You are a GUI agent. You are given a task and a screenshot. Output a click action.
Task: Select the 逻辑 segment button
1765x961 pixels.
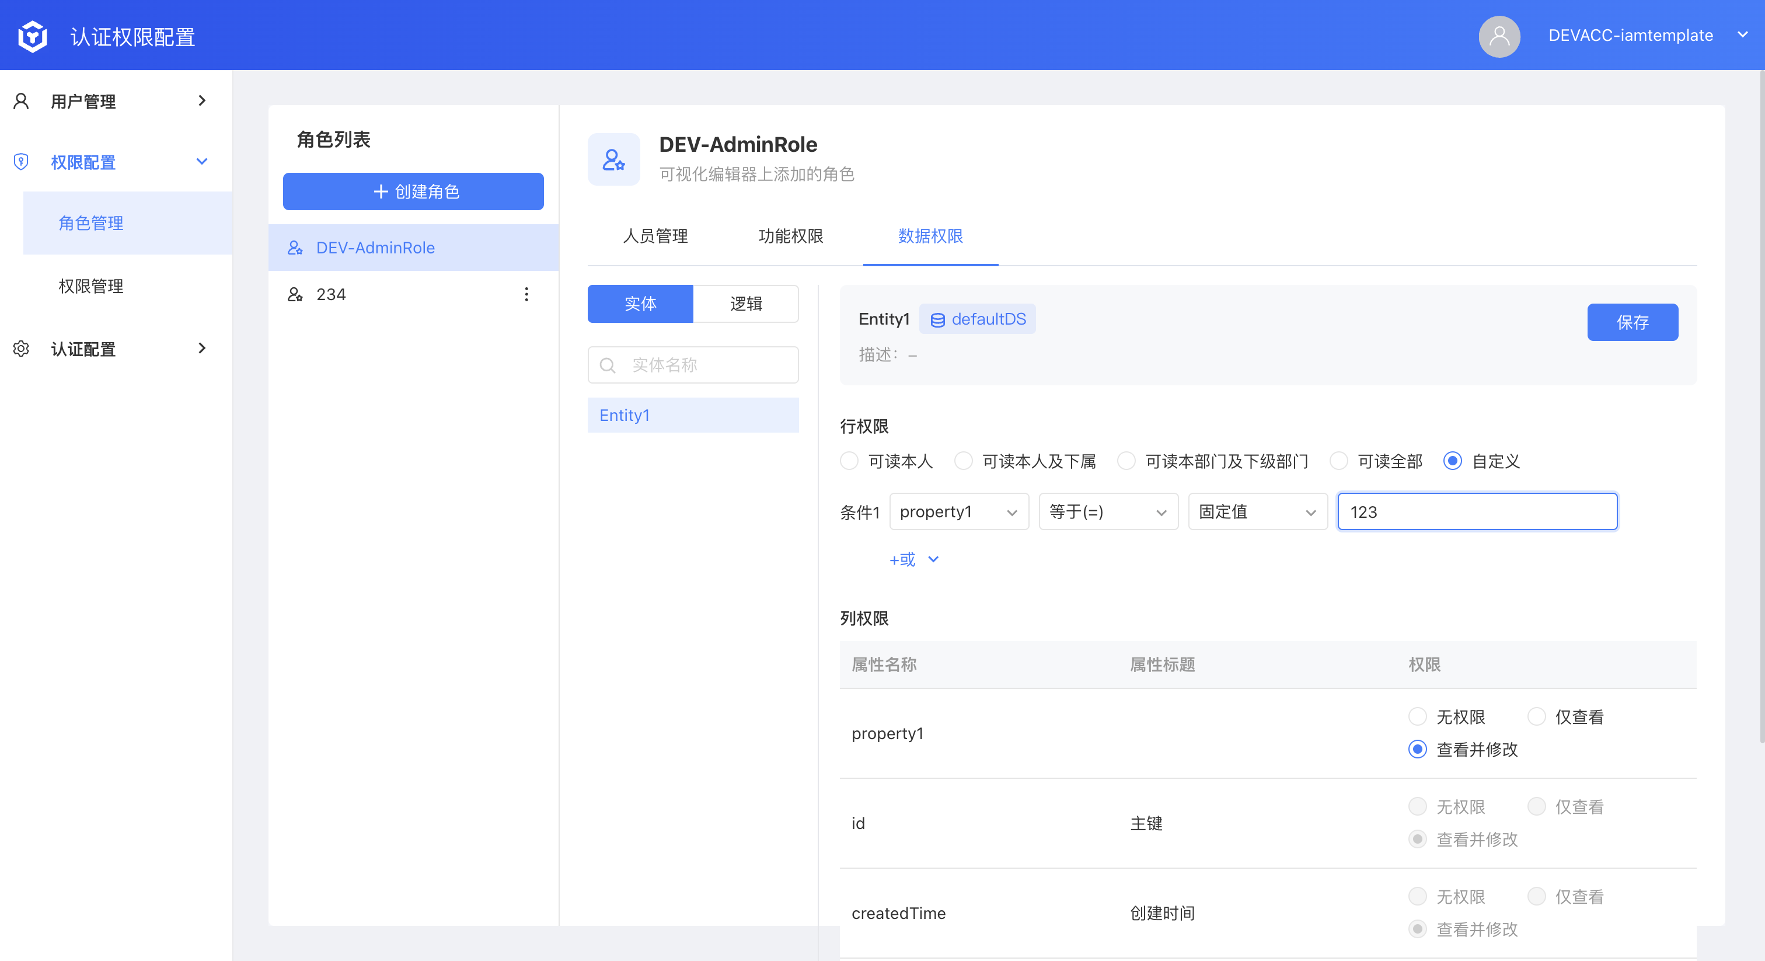pyautogui.click(x=745, y=303)
